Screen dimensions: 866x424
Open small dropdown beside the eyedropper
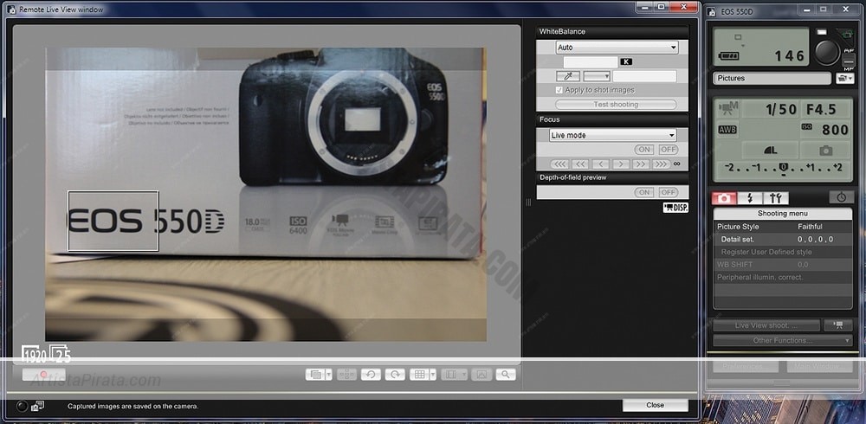pos(597,76)
